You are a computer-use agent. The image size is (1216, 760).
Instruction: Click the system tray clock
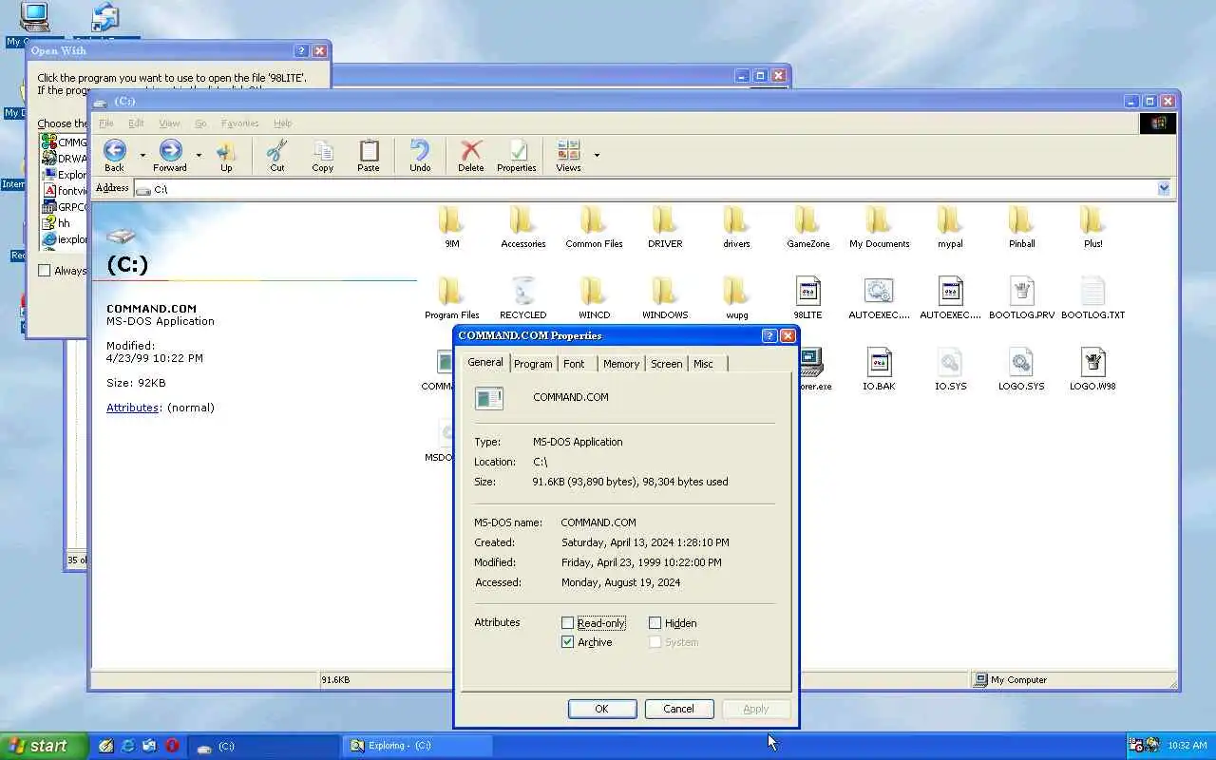pyautogui.click(x=1186, y=746)
